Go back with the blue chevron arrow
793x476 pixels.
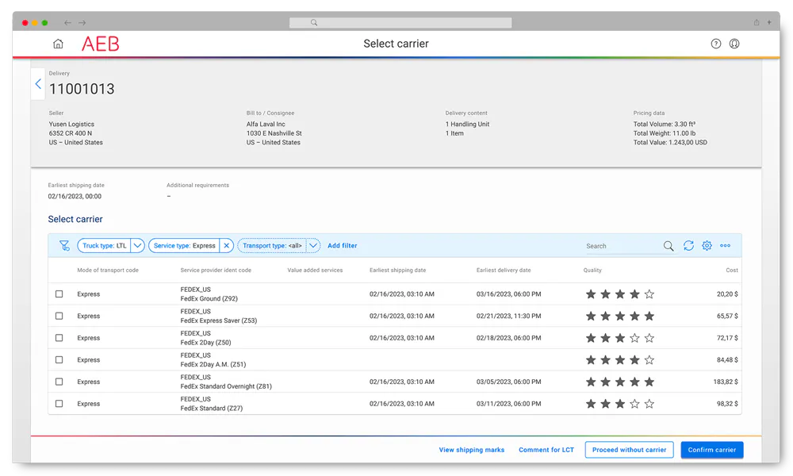(x=38, y=84)
